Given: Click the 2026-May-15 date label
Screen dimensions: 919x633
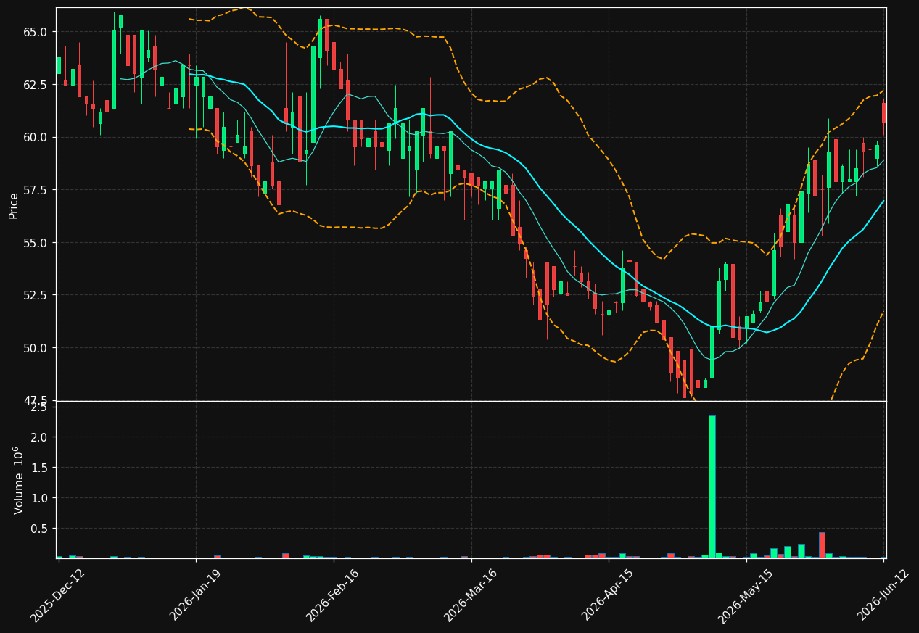Looking at the screenshot, I should pyautogui.click(x=746, y=595).
